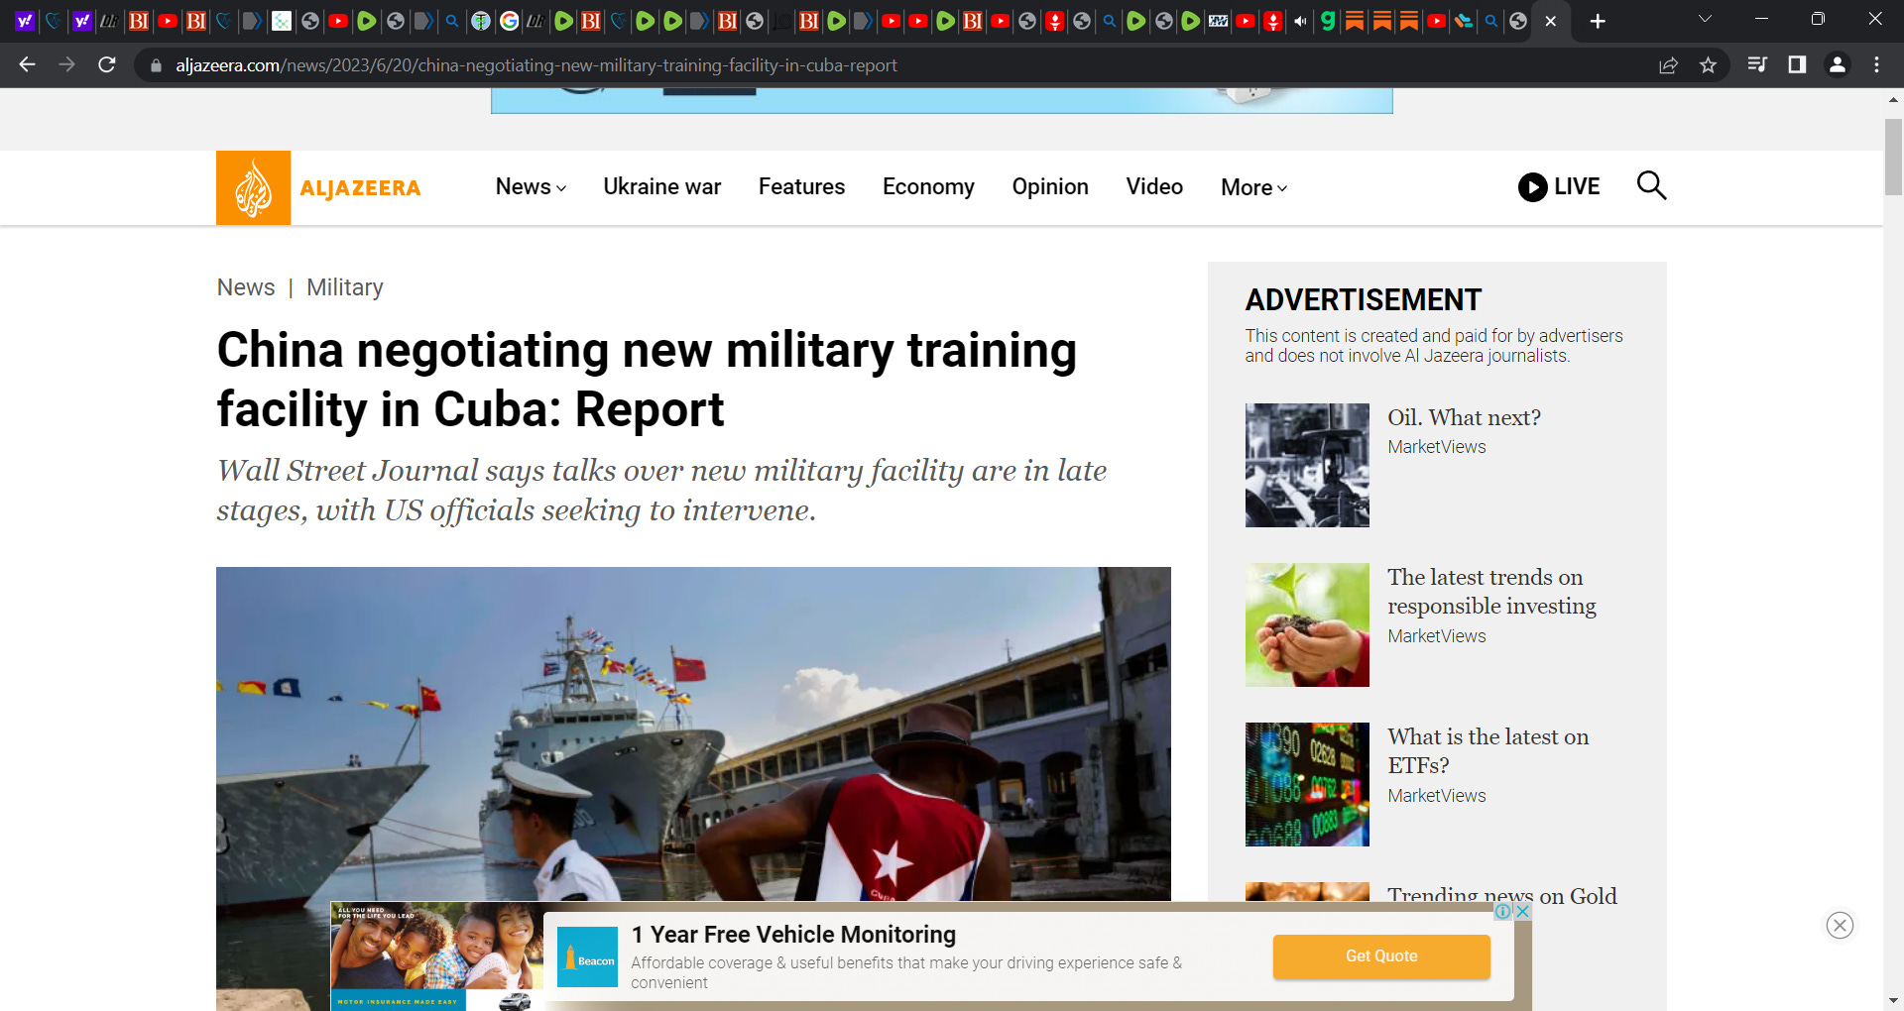Open the Economy section
Viewport: 1904px width, 1011px height.
(x=928, y=186)
